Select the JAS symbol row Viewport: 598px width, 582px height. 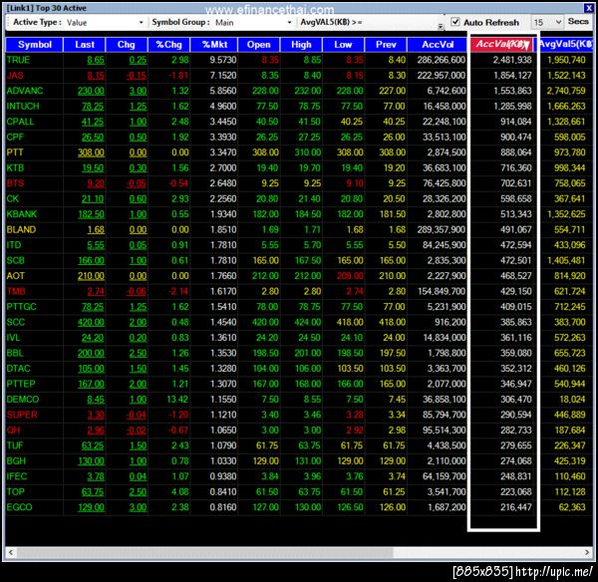pos(299,75)
